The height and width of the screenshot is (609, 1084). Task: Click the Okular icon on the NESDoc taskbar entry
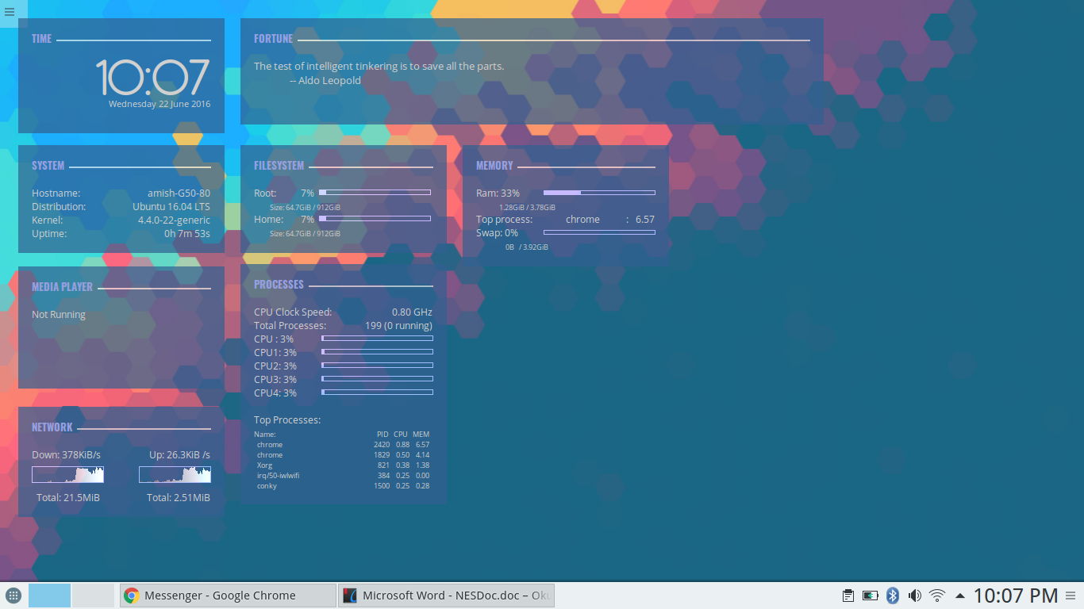tap(349, 595)
